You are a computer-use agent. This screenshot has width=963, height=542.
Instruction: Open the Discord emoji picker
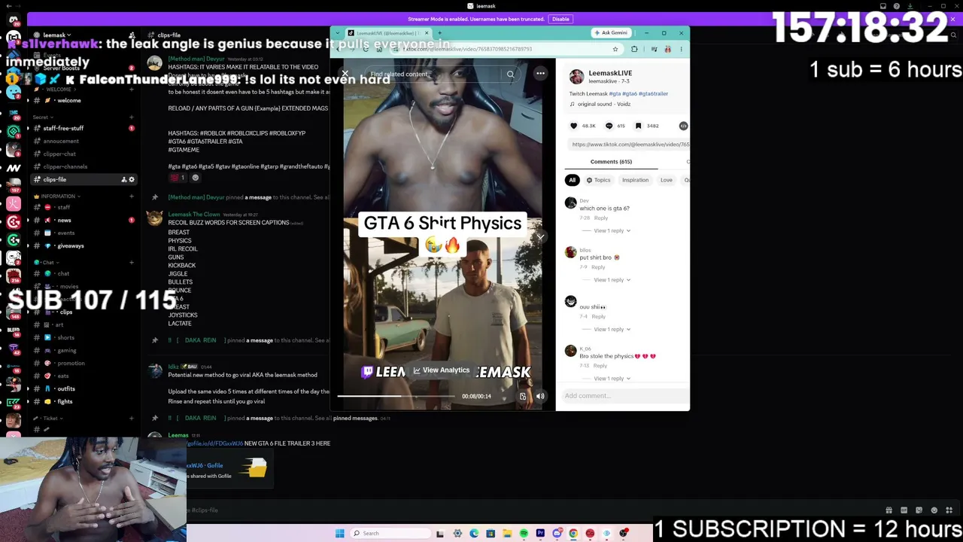tap(934, 510)
